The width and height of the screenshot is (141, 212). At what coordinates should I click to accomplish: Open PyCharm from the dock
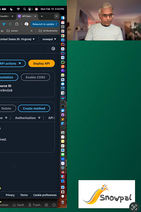tap(63, 62)
